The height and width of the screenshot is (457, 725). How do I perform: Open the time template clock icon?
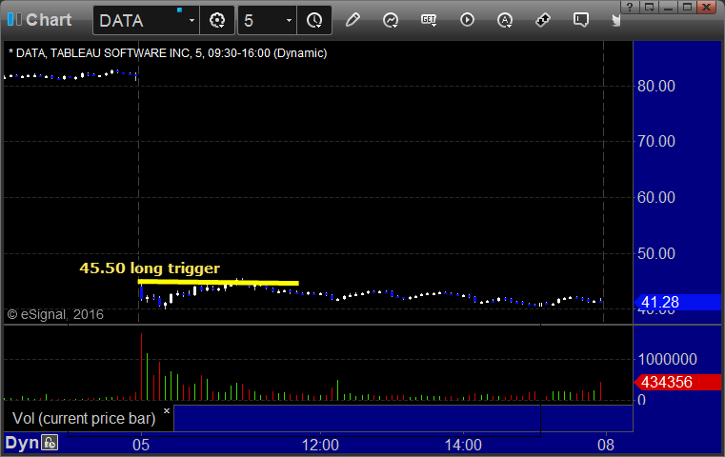click(314, 20)
